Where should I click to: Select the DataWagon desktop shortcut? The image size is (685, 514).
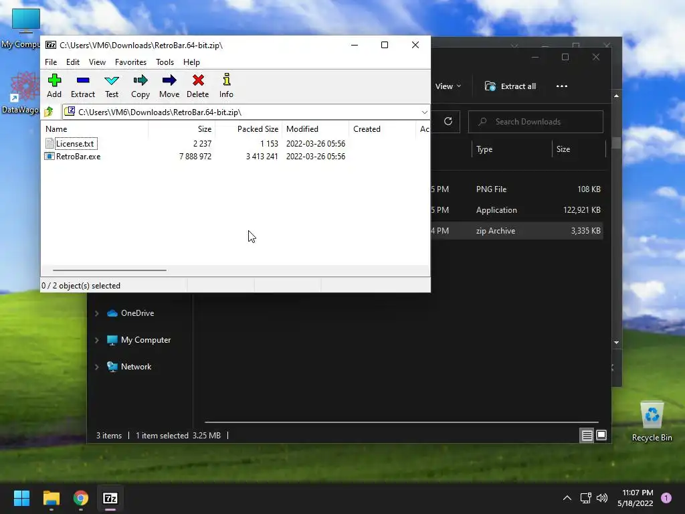[25, 93]
